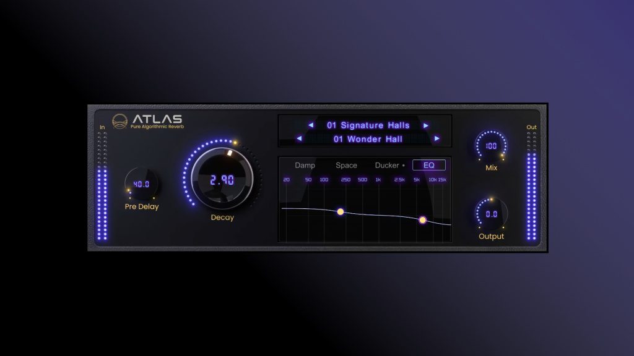The width and height of the screenshot is (634, 356).
Task: Click the Decay label
Action: 222,218
